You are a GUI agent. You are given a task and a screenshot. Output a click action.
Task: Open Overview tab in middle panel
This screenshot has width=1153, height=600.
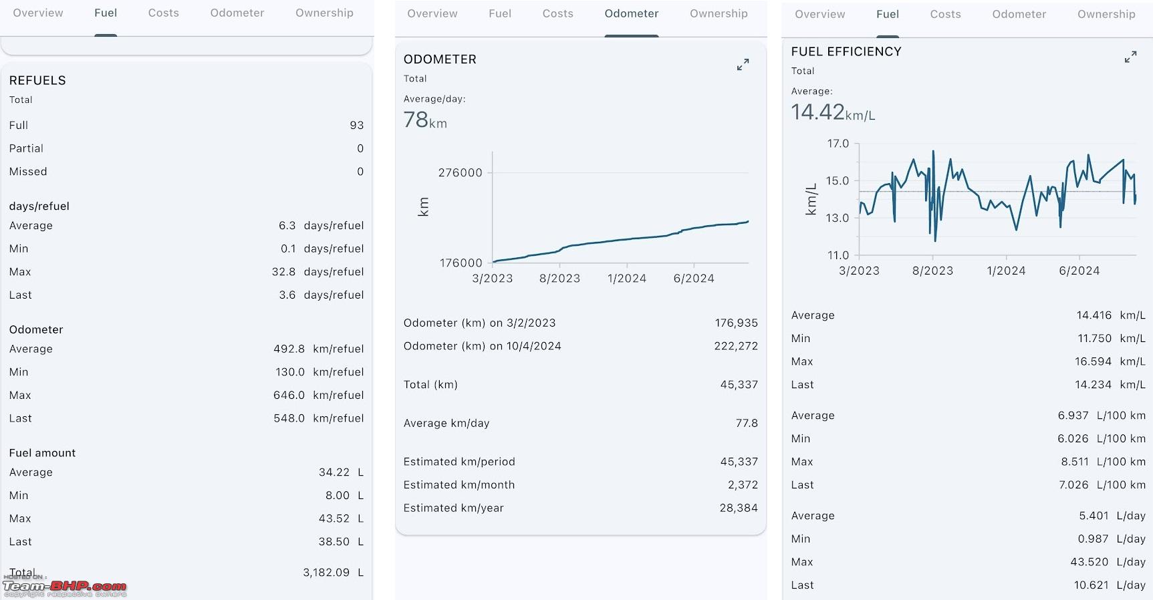point(432,13)
